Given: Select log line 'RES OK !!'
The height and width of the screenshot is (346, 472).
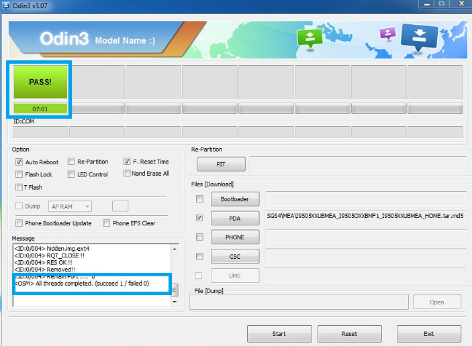Looking at the screenshot, I should coord(43,262).
